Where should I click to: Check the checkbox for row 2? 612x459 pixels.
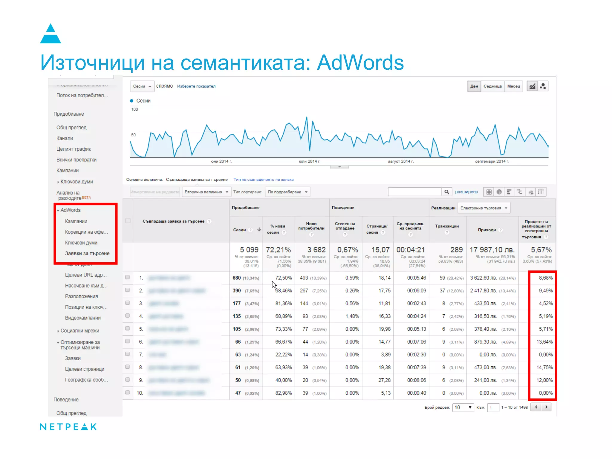[128, 290]
